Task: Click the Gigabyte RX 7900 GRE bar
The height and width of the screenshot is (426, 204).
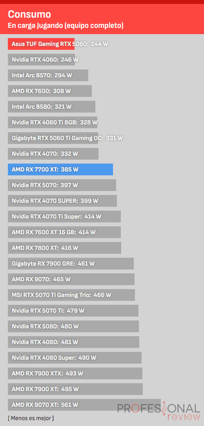Action: coord(71,264)
